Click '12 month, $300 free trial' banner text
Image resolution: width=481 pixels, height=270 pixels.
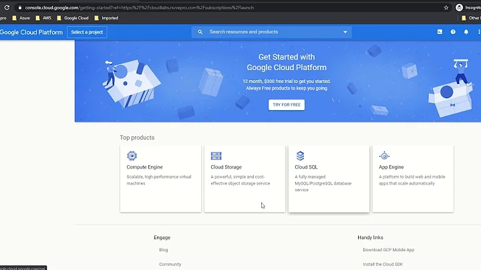click(x=287, y=81)
